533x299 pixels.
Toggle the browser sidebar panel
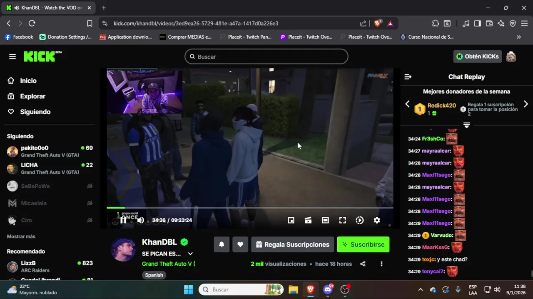[478, 23]
